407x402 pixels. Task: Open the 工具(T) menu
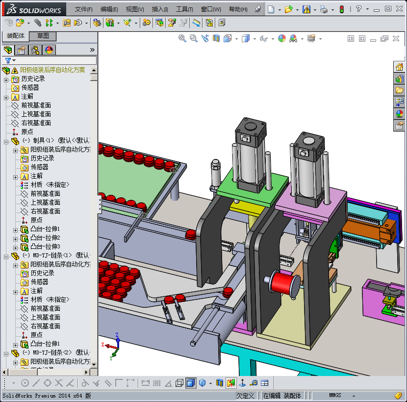tap(184, 9)
